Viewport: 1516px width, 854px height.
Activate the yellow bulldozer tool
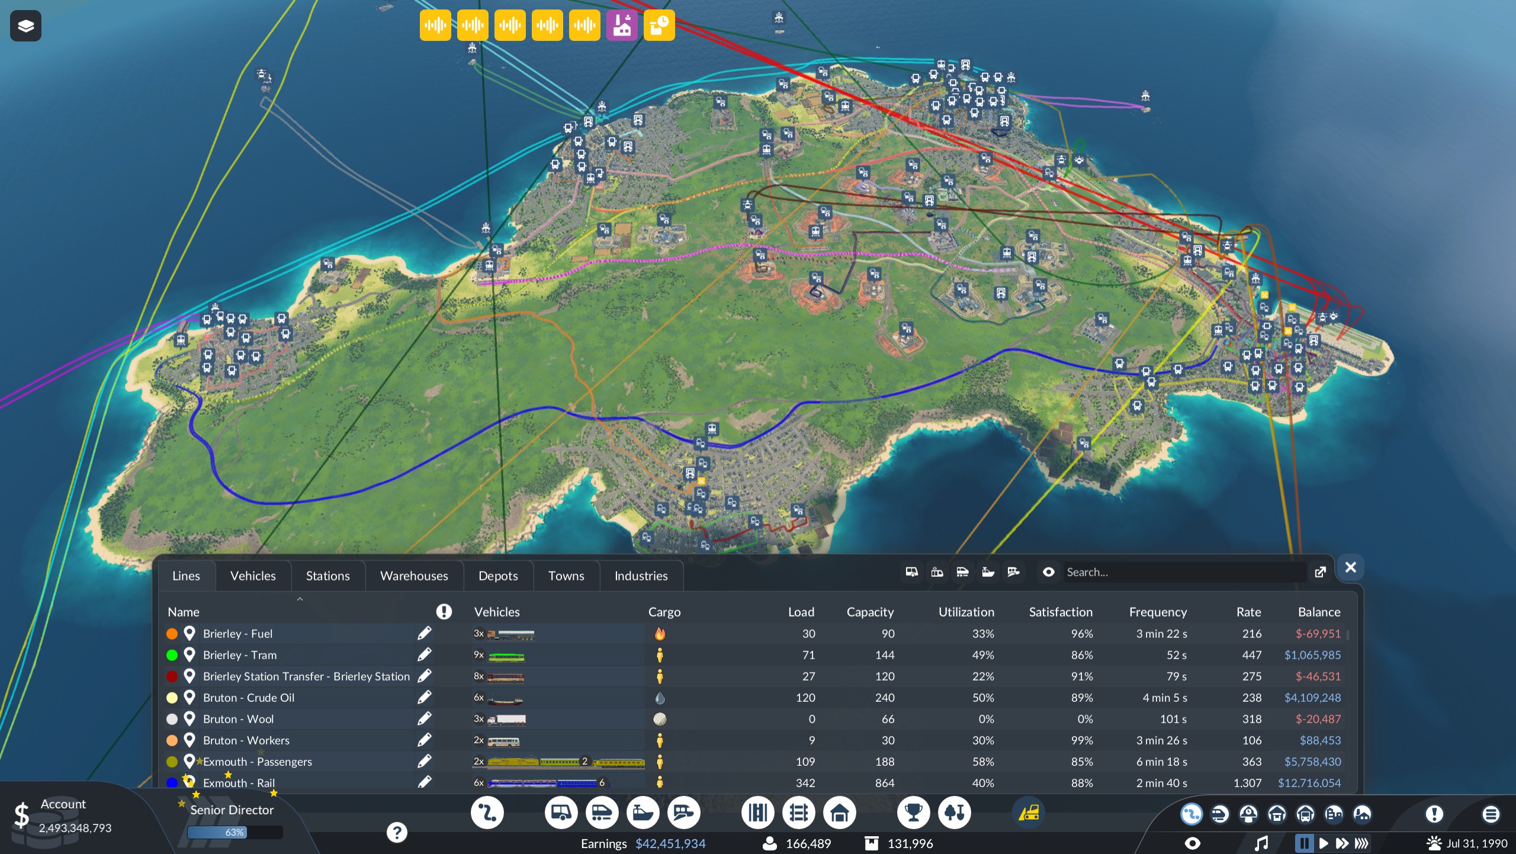[1028, 813]
